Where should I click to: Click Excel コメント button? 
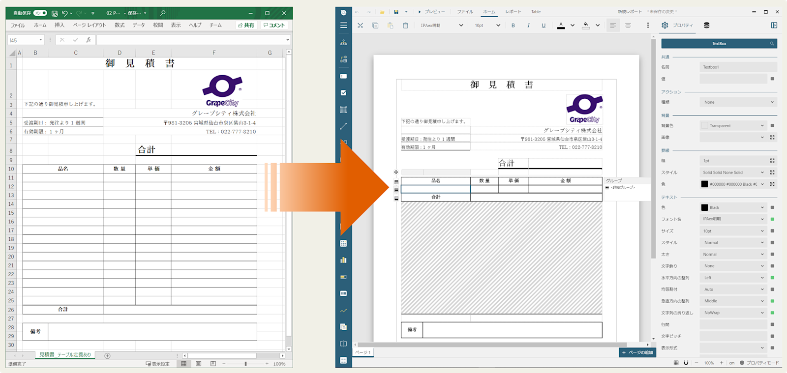click(274, 25)
